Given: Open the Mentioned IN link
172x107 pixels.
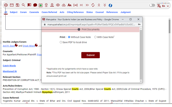Looking at the screenshot, I should [x=10, y=71].
